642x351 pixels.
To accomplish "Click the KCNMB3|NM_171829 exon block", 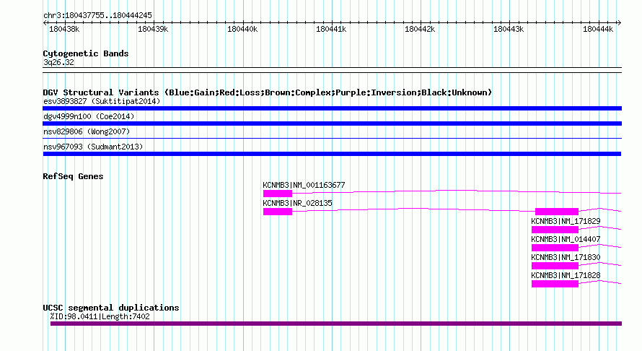I will tap(555, 230).
